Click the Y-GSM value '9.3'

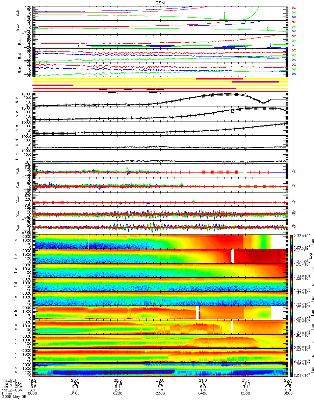coord(75,387)
